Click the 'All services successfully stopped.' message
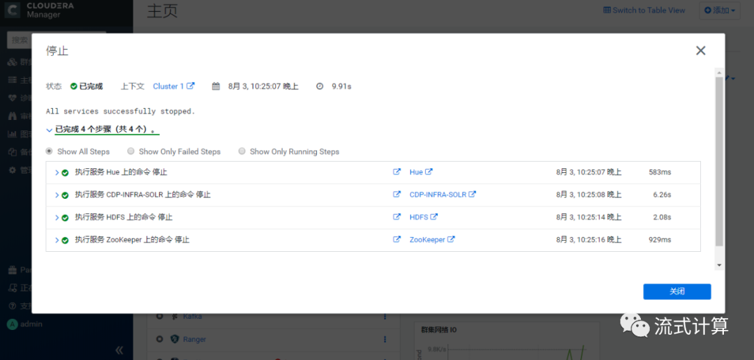The width and height of the screenshot is (754, 360). [x=121, y=111]
